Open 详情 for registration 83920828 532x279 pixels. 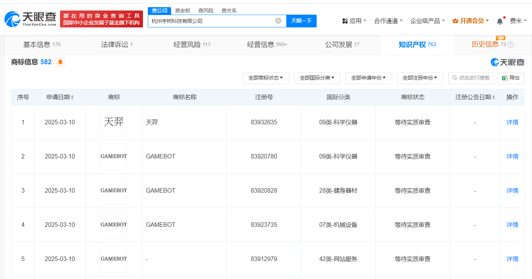pyautogui.click(x=512, y=190)
